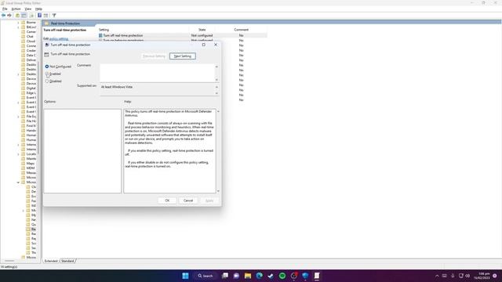Toggle the Show/Hide Action Pane toolbar icon
Viewport: 502px width, 282px height.
(45, 16)
